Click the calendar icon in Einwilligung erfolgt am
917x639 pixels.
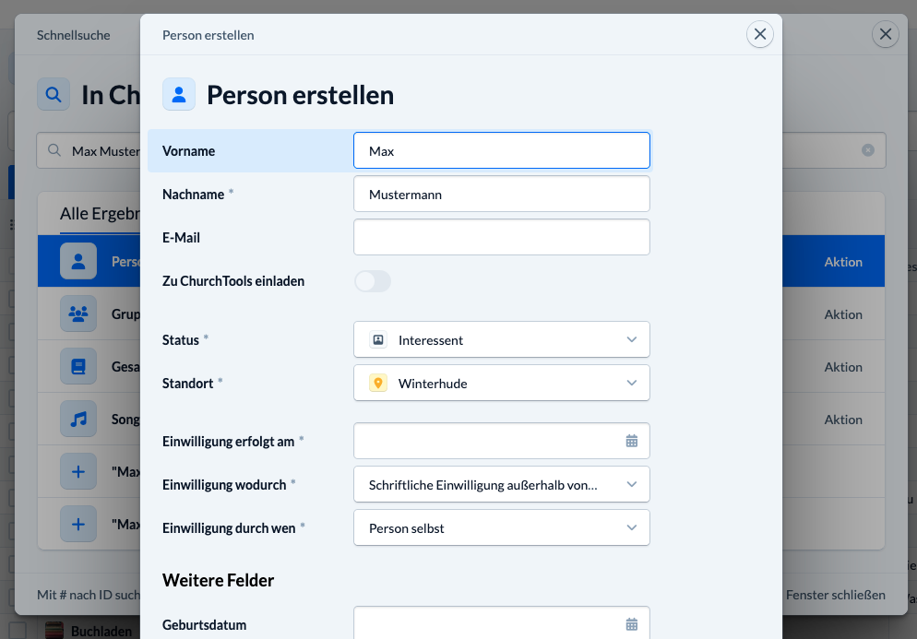click(x=632, y=441)
